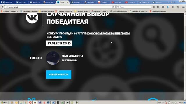Image resolution: width=186 pixels, height=104 pixels.
Task: Switch to the Позиции с... tab
Action: (x=76, y=2)
